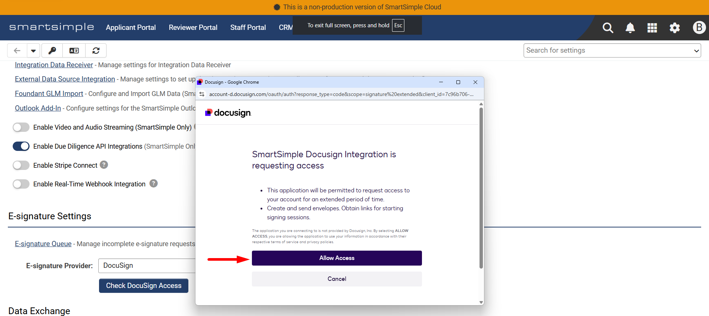Click Cancel in the Docusign popup

[x=337, y=279]
